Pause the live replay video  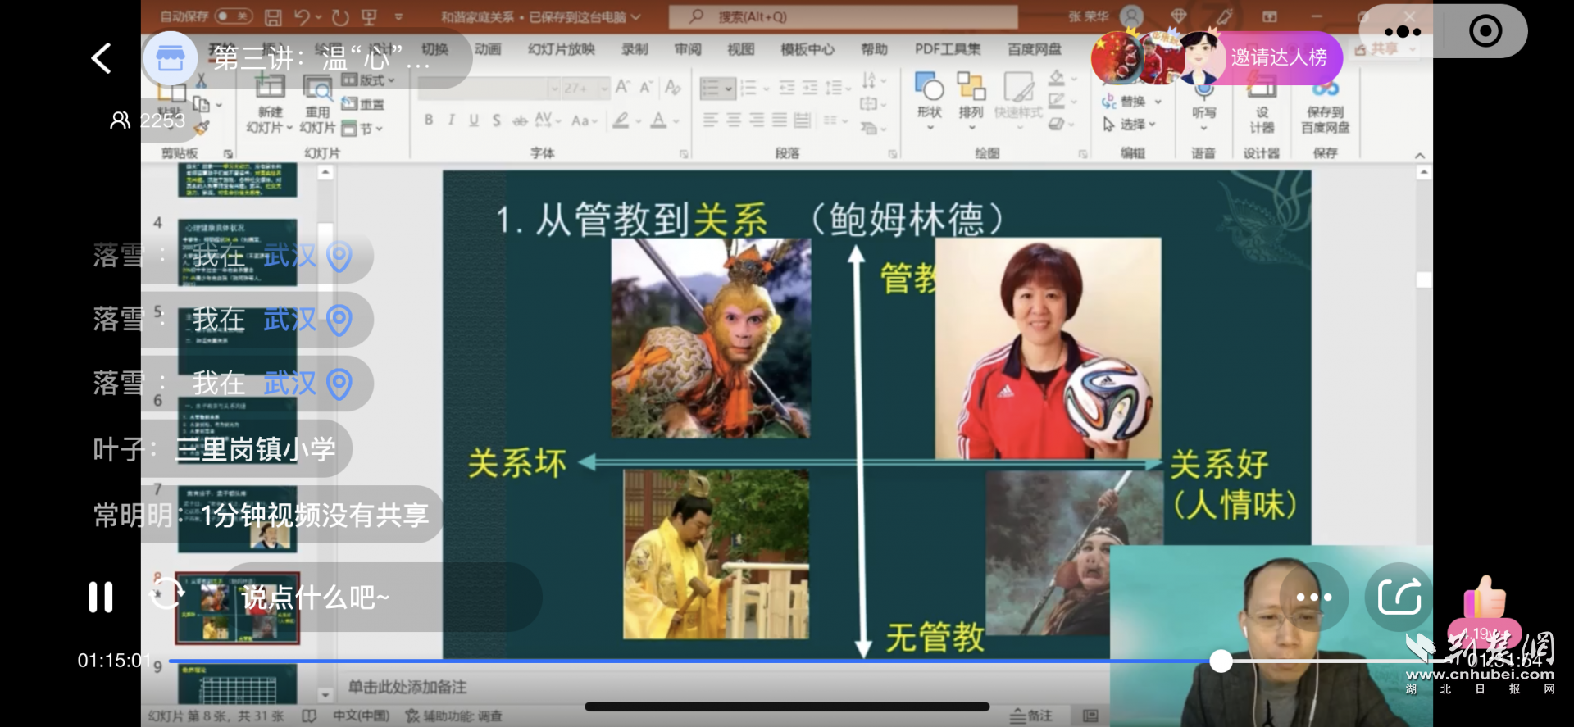click(101, 597)
